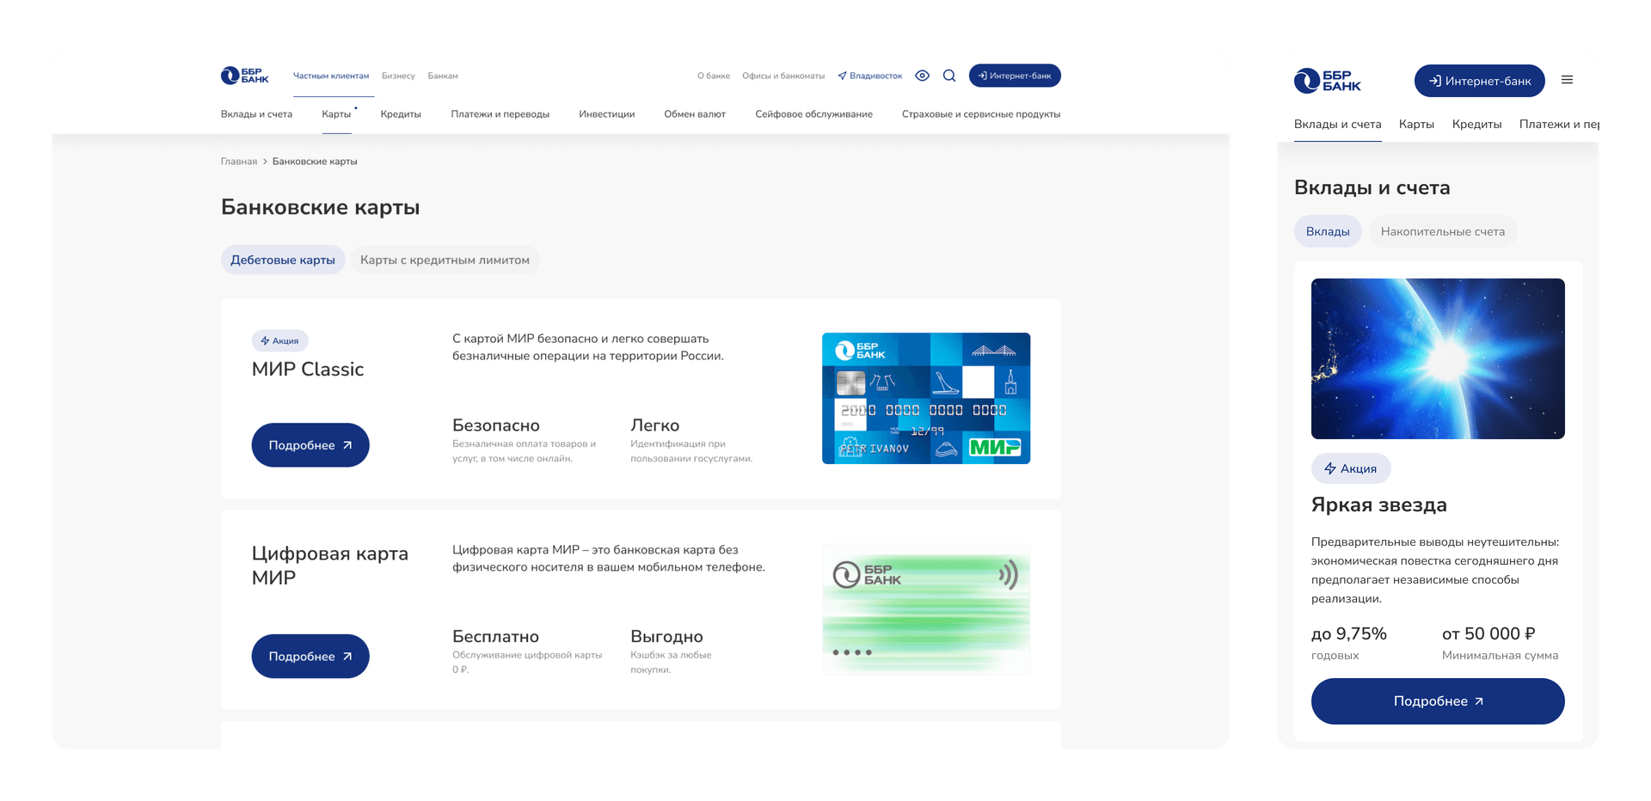
Task: Open the Карты menu in desktop navigation
Action: 336,114
